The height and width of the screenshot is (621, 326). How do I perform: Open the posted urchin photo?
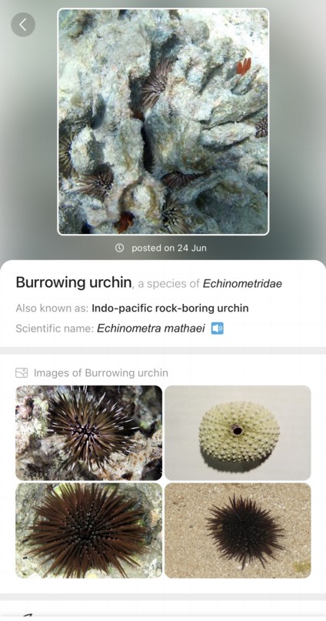[164, 122]
